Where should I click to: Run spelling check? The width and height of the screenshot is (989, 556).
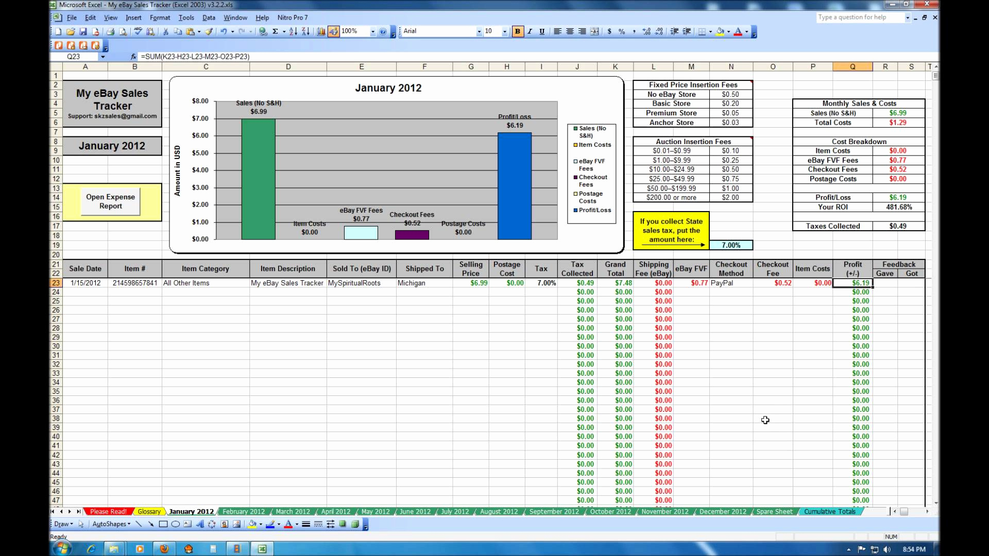(x=138, y=31)
